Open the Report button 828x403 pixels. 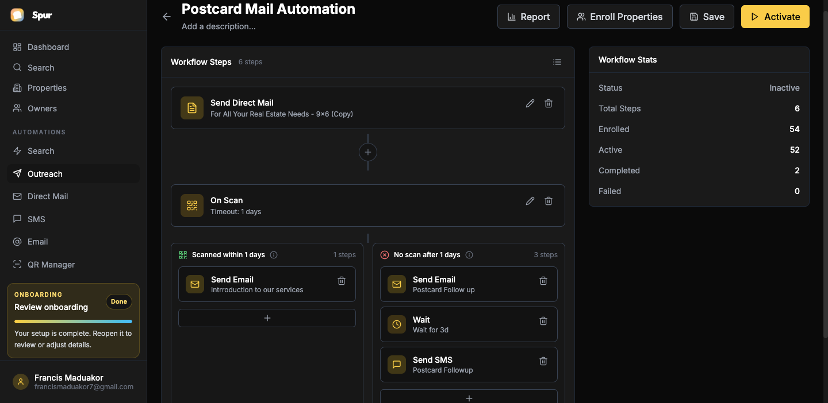tap(528, 17)
